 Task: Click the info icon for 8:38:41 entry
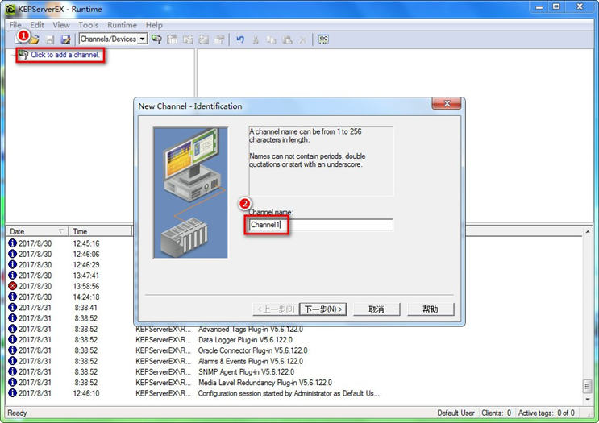tap(13, 307)
